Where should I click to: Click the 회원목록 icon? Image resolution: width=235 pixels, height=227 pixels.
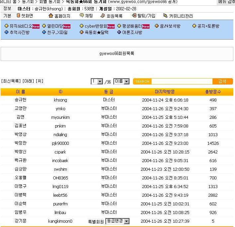[x=103, y=16]
